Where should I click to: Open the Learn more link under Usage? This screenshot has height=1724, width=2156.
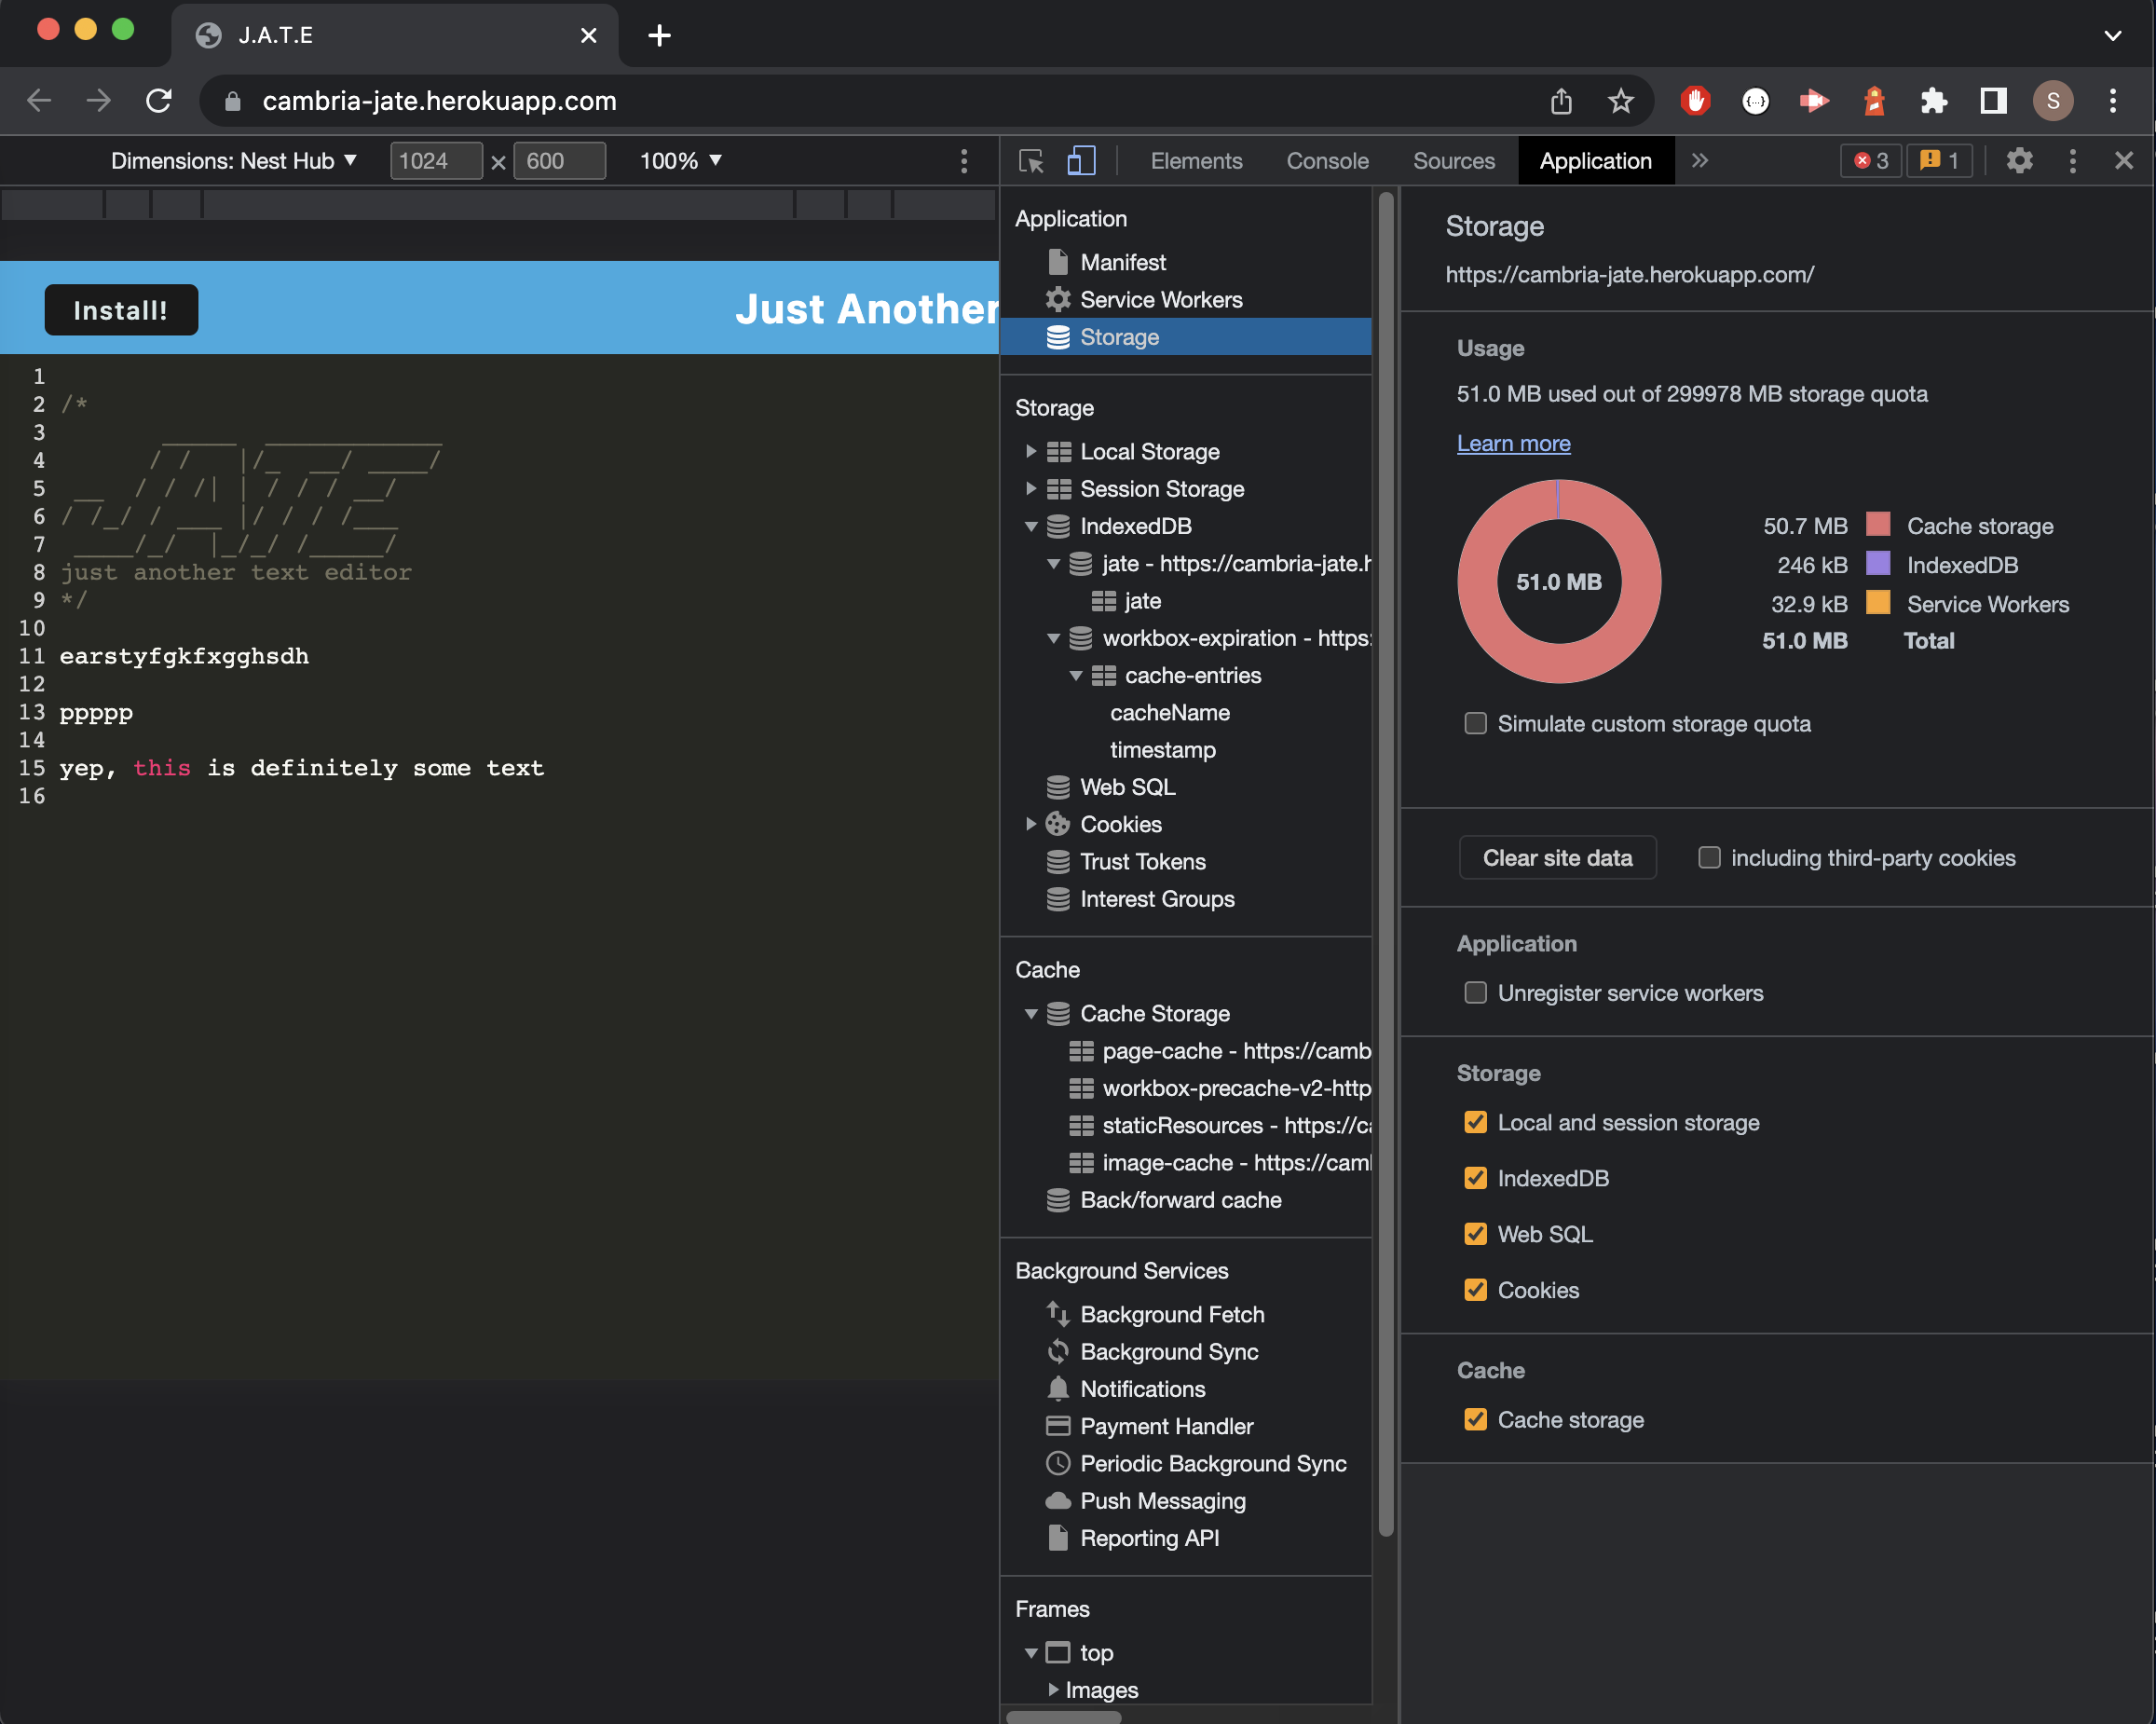point(1513,443)
